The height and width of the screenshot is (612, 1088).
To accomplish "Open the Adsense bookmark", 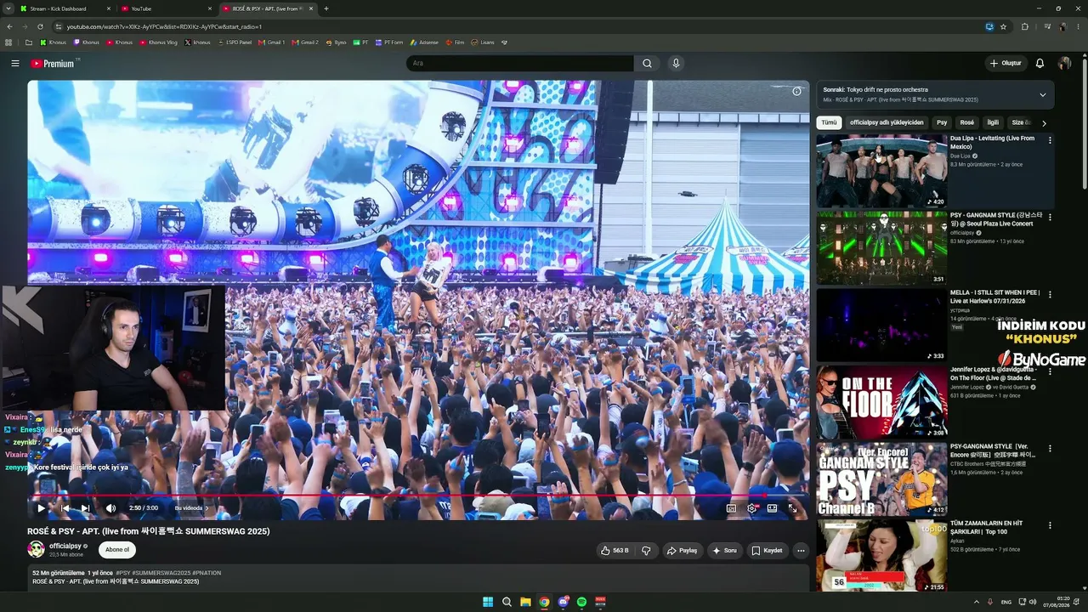I will tap(424, 42).
